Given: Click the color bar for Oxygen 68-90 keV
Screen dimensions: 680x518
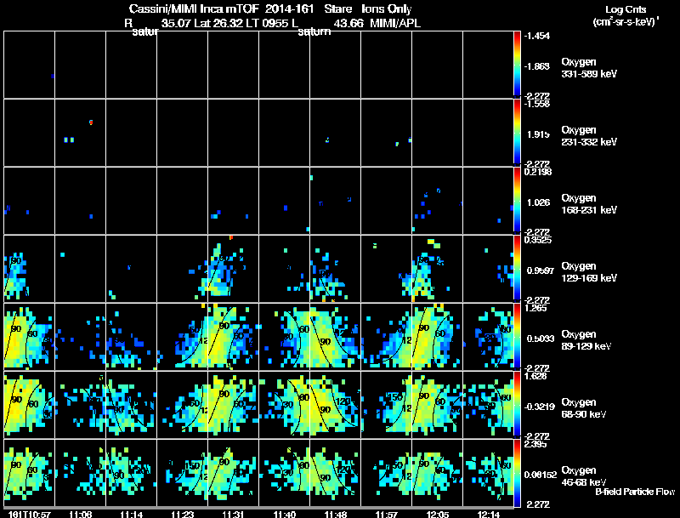Looking at the screenshot, I should pyautogui.click(x=517, y=405).
